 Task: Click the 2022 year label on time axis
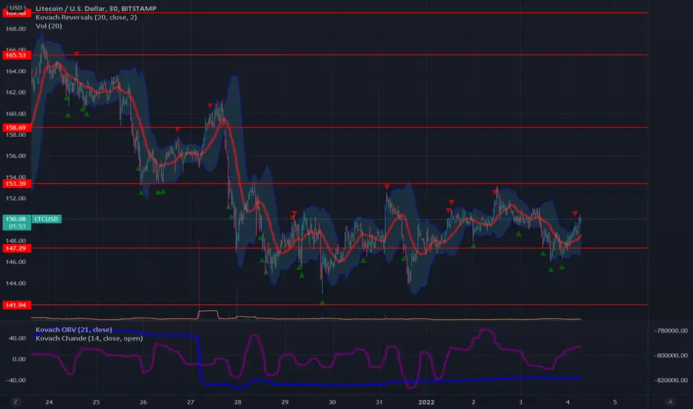click(x=426, y=402)
